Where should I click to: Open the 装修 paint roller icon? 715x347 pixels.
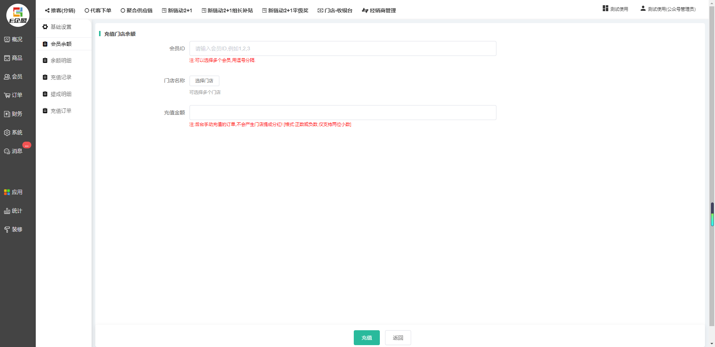point(7,230)
